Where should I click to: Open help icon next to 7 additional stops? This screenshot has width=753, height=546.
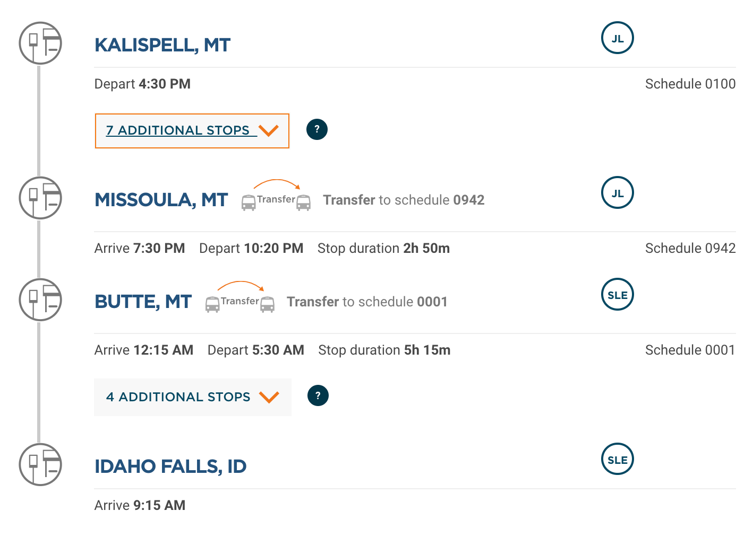click(317, 129)
